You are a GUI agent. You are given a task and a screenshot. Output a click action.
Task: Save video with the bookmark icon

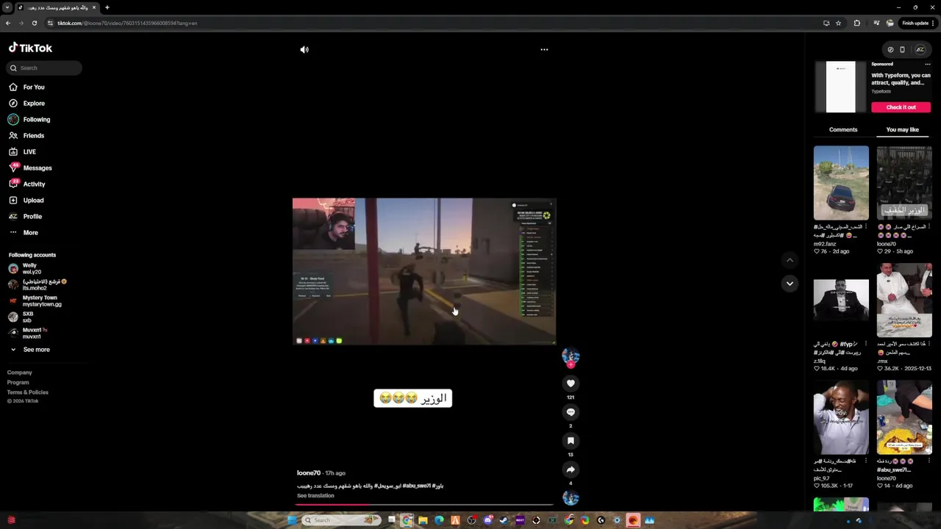[x=570, y=441]
